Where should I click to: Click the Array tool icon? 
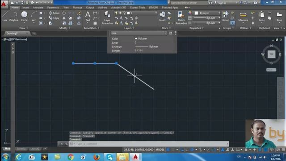(70, 23)
